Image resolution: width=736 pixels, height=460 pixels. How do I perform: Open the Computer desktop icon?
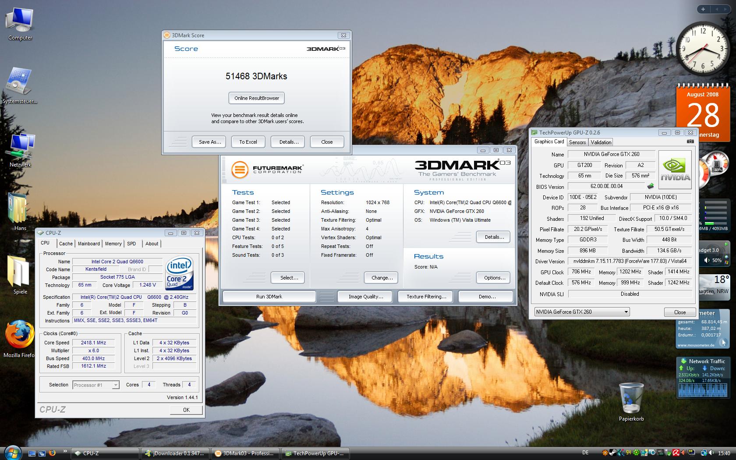[20, 24]
